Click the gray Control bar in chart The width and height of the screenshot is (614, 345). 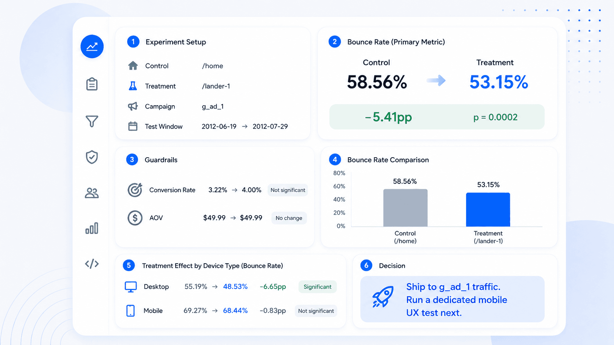405,208
